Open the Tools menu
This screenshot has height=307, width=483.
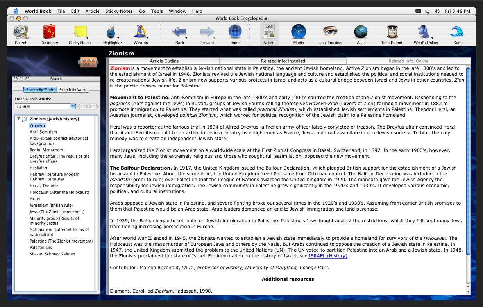pos(157,11)
